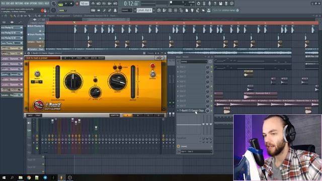Select preset slot B in T-RackS
This screenshot has height=181, width=322.
coord(138,115)
